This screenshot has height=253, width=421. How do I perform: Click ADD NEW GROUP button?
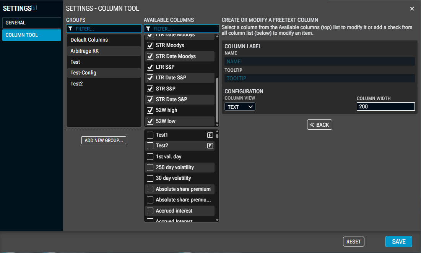pyautogui.click(x=104, y=140)
